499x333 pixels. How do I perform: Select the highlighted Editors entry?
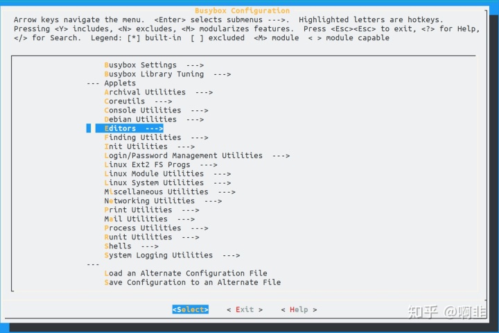pyautogui.click(x=130, y=128)
